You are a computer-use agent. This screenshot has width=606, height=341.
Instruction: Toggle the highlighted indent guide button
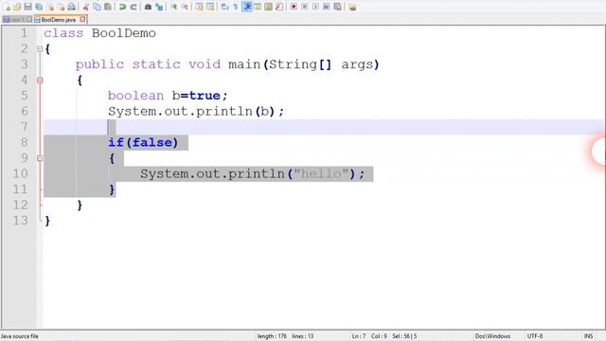246,7
